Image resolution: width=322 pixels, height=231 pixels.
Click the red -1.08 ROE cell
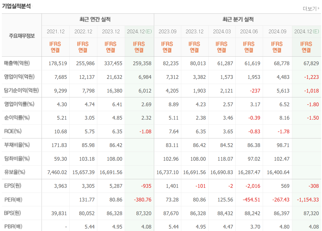pos(145,132)
